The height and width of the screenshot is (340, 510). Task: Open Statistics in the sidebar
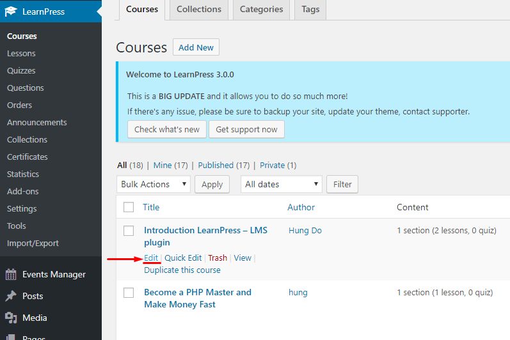[x=23, y=174]
